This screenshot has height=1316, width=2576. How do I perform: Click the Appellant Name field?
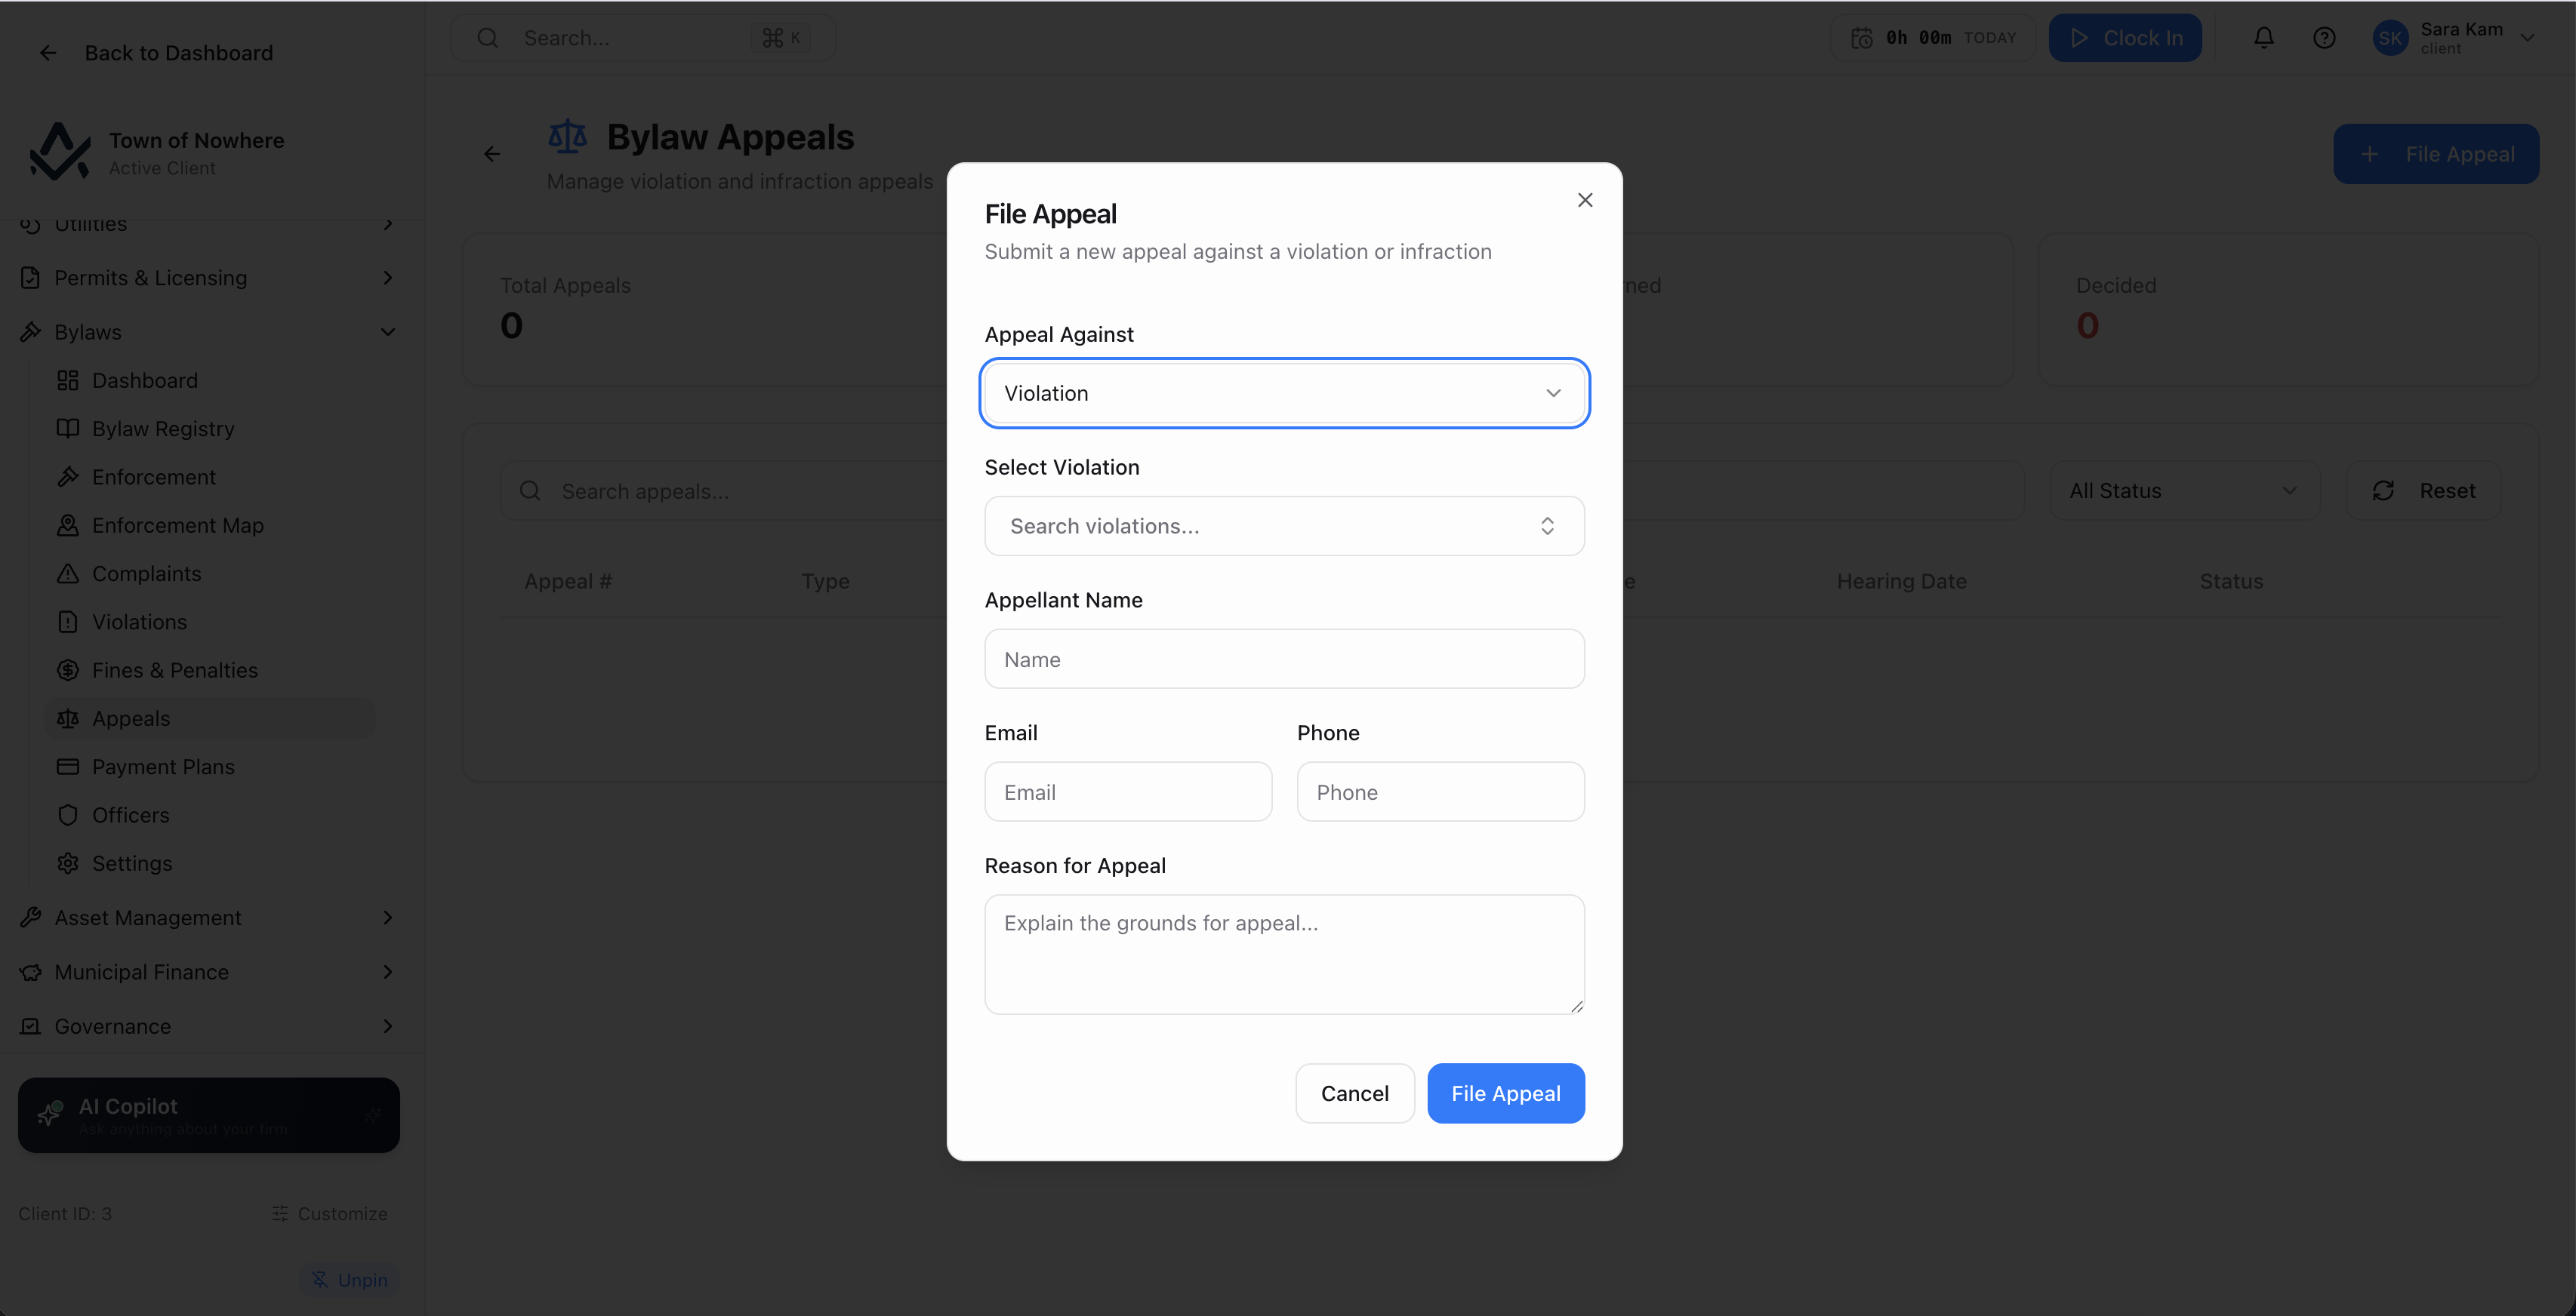point(1284,659)
